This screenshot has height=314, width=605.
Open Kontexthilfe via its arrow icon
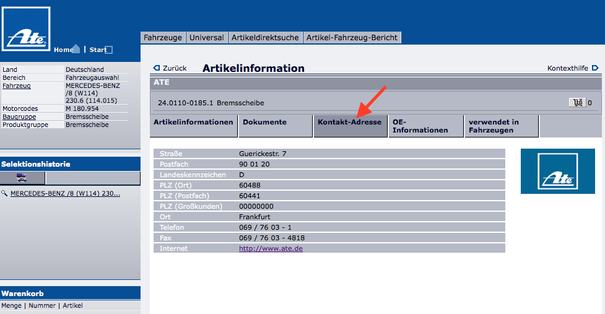(x=595, y=68)
